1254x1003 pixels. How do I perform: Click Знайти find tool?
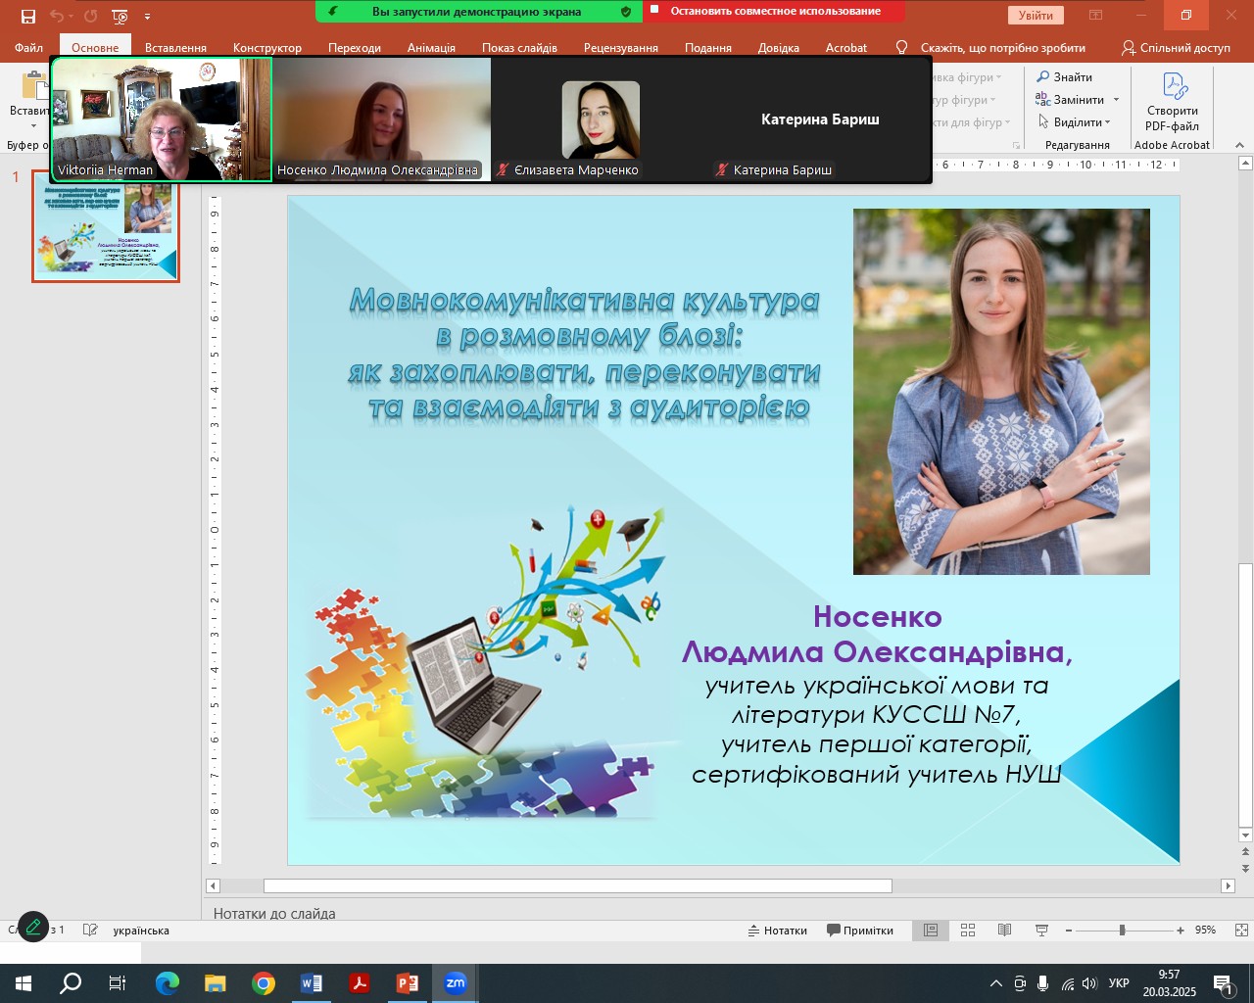pyautogui.click(x=1065, y=76)
